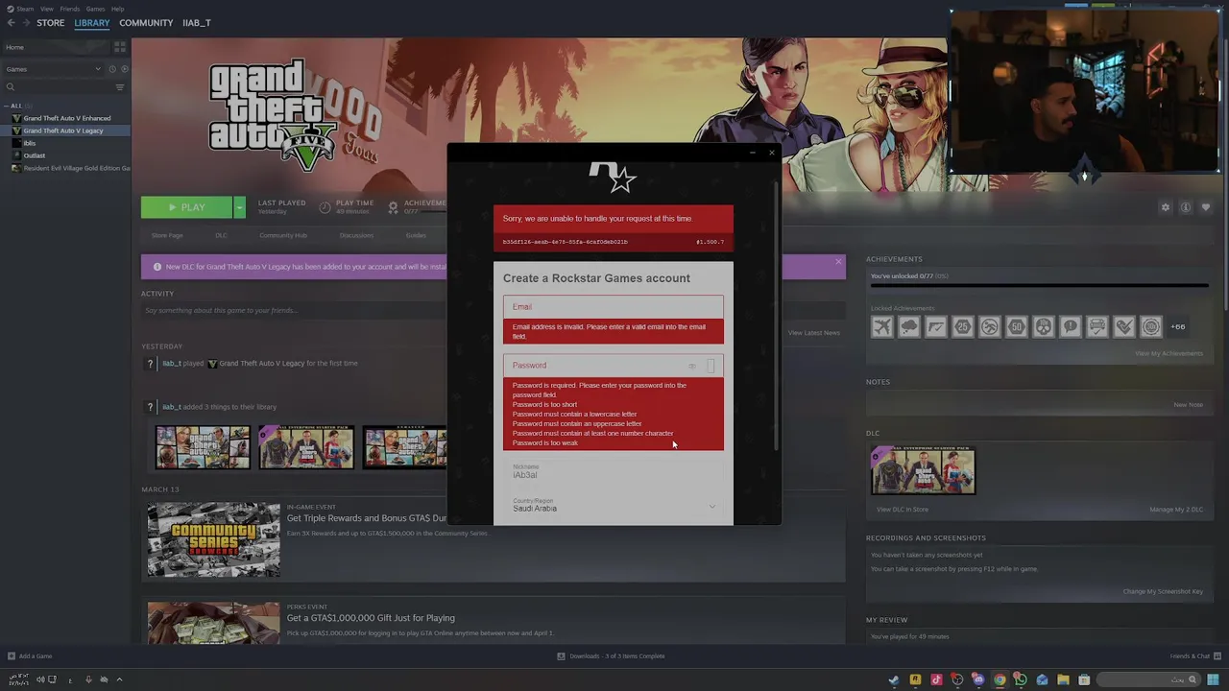Click the New Note button
The width and height of the screenshot is (1229, 691).
tap(1188, 404)
